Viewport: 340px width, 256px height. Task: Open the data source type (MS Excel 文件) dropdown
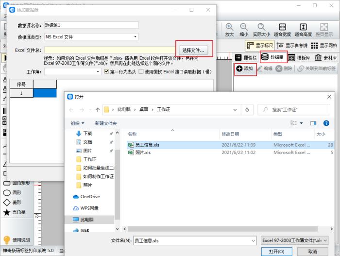[x=91, y=36]
